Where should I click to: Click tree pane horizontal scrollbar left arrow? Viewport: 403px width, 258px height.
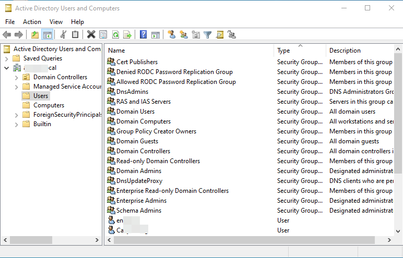coord(5,240)
